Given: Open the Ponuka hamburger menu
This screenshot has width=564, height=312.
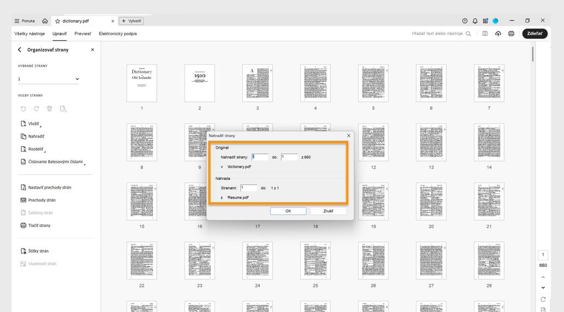Looking at the screenshot, I should coord(25,21).
